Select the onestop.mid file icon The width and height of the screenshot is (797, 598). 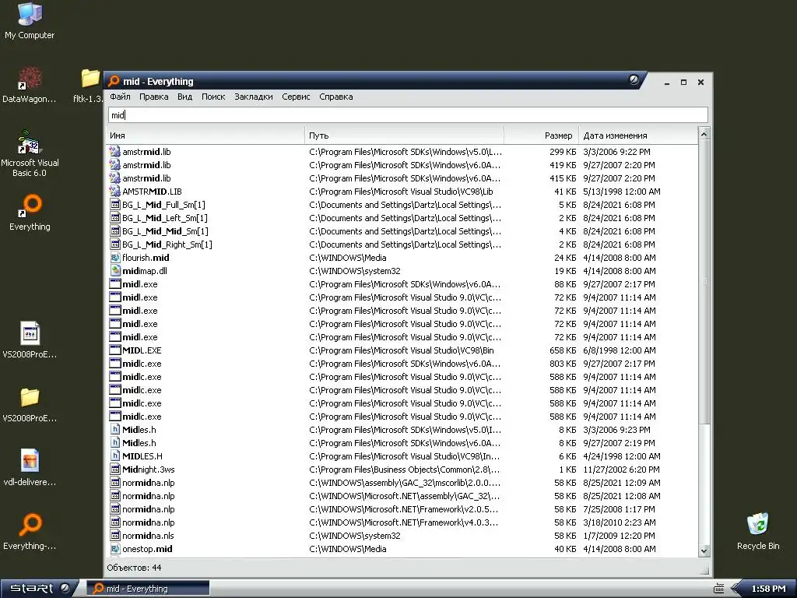coord(115,548)
